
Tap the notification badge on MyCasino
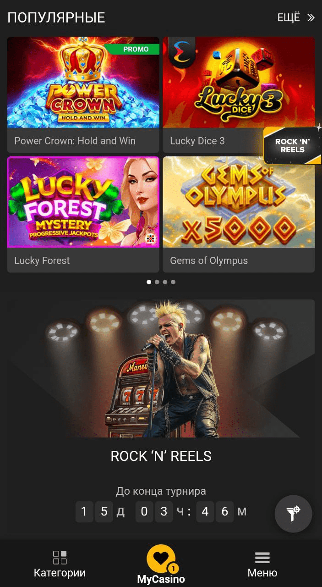(x=173, y=569)
